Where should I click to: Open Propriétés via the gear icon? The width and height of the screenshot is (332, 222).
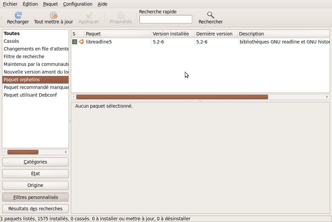(x=121, y=15)
